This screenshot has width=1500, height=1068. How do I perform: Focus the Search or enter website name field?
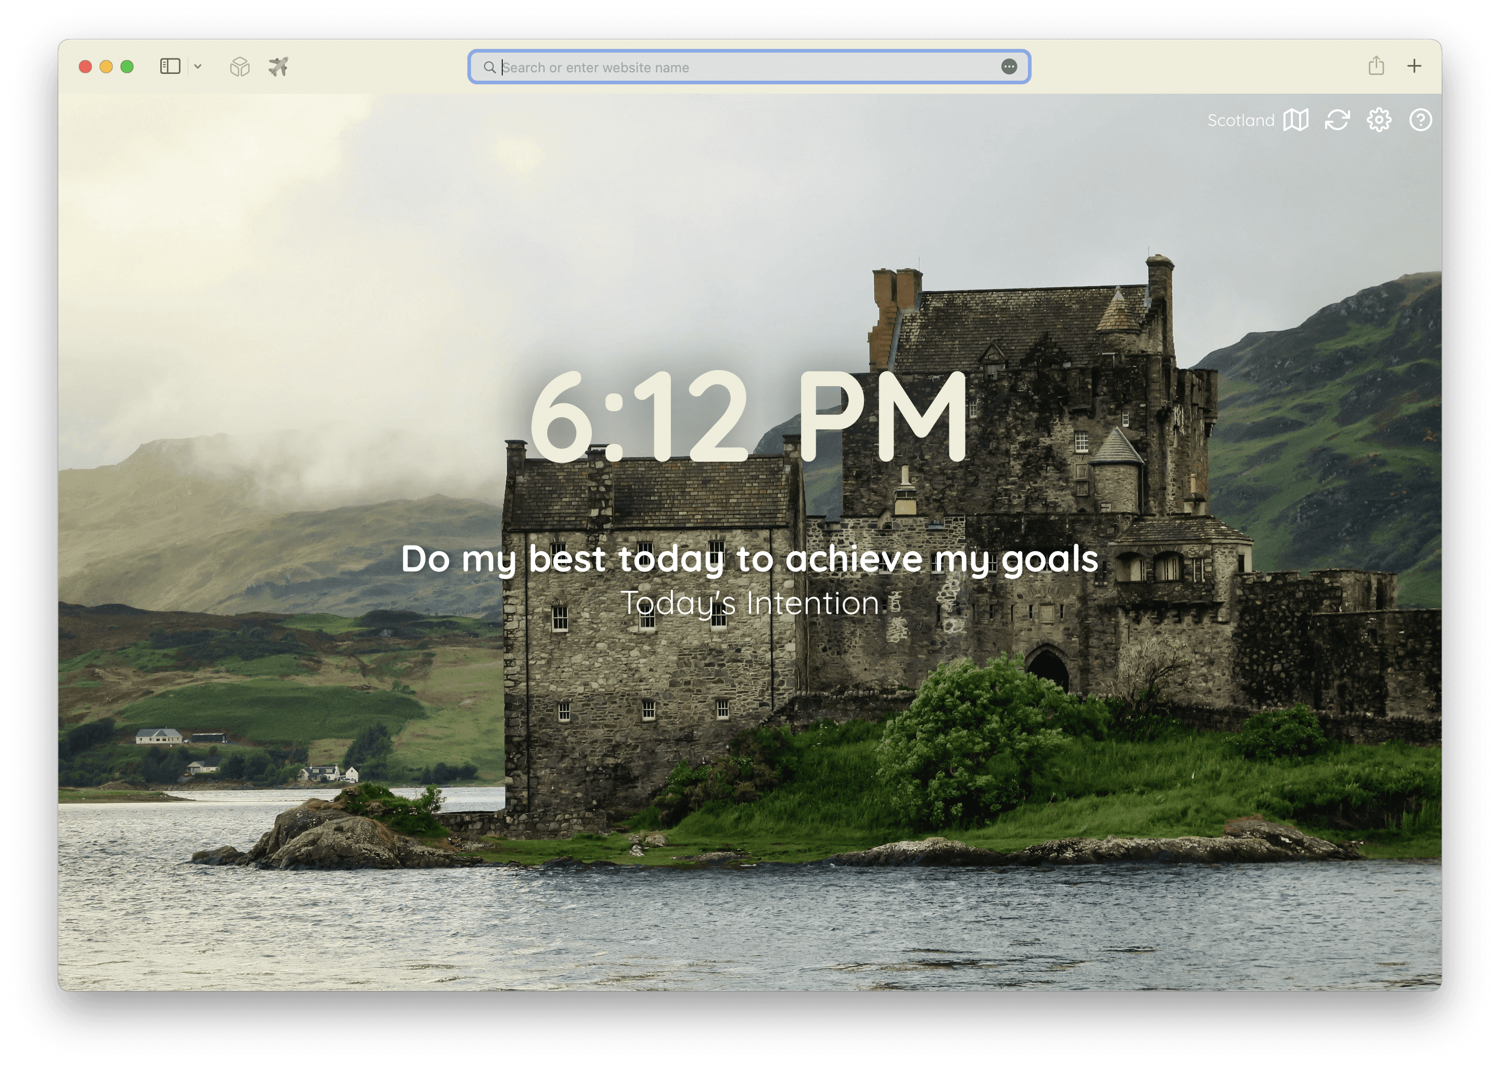pyautogui.click(x=723, y=67)
